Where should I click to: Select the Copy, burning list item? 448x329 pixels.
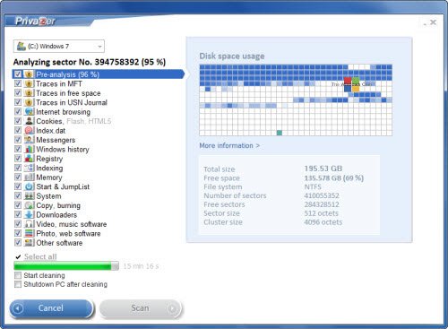click(58, 205)
